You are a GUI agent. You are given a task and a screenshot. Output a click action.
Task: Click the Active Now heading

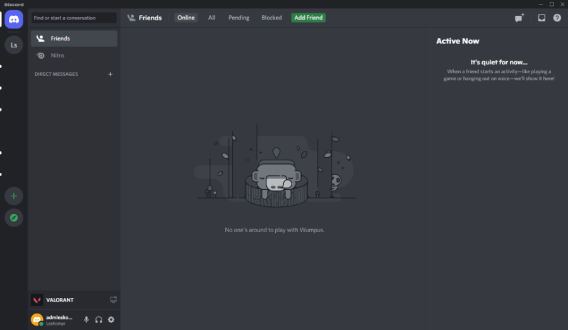[458, 41]
